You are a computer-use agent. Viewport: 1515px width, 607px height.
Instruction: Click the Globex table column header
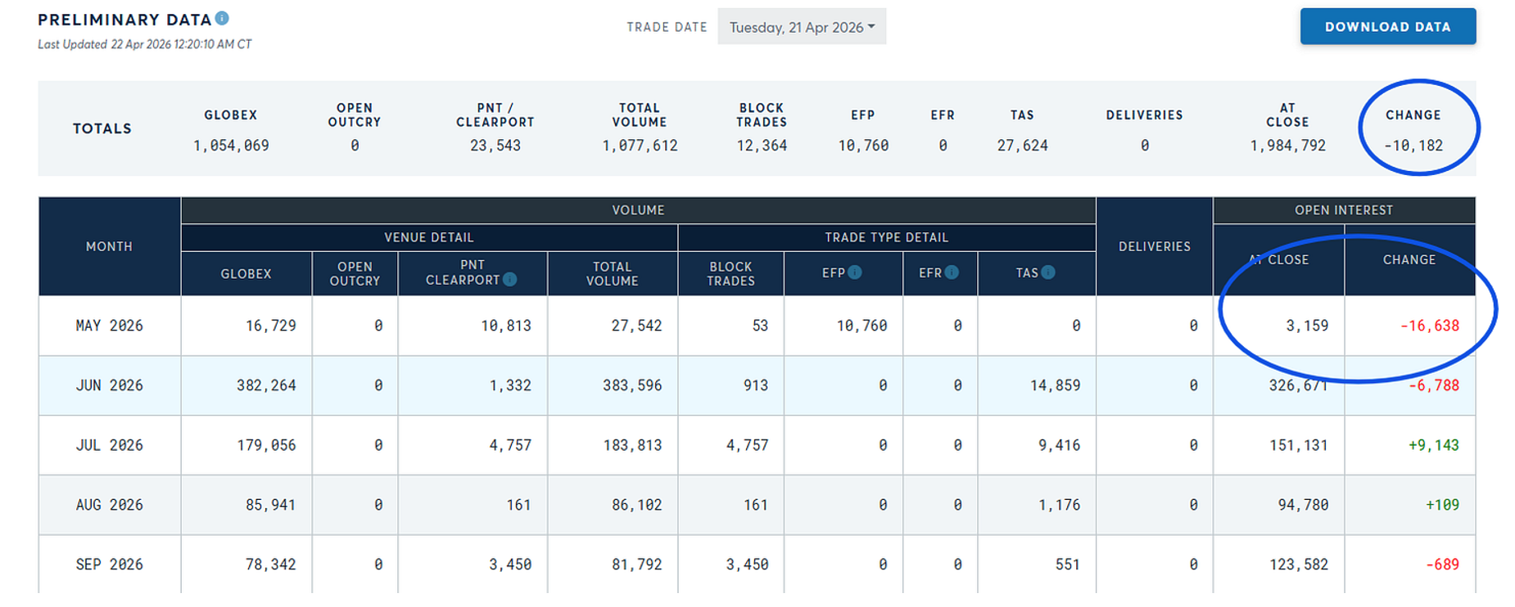click(246, 274)
